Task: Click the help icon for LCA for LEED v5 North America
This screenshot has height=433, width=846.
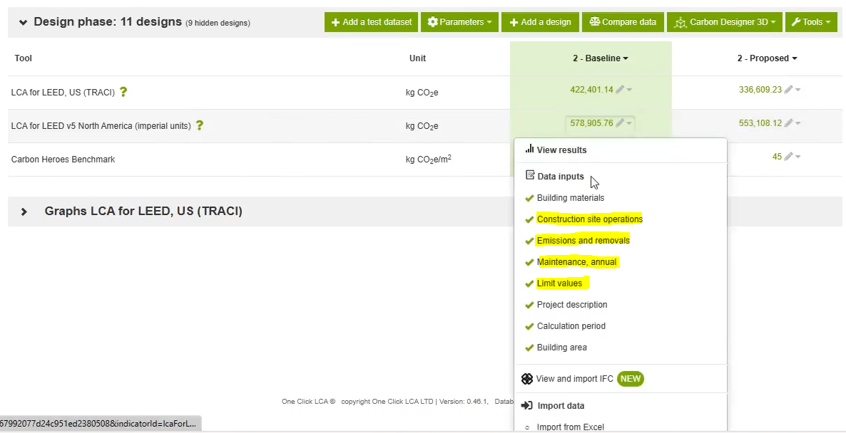Action: 200,125
